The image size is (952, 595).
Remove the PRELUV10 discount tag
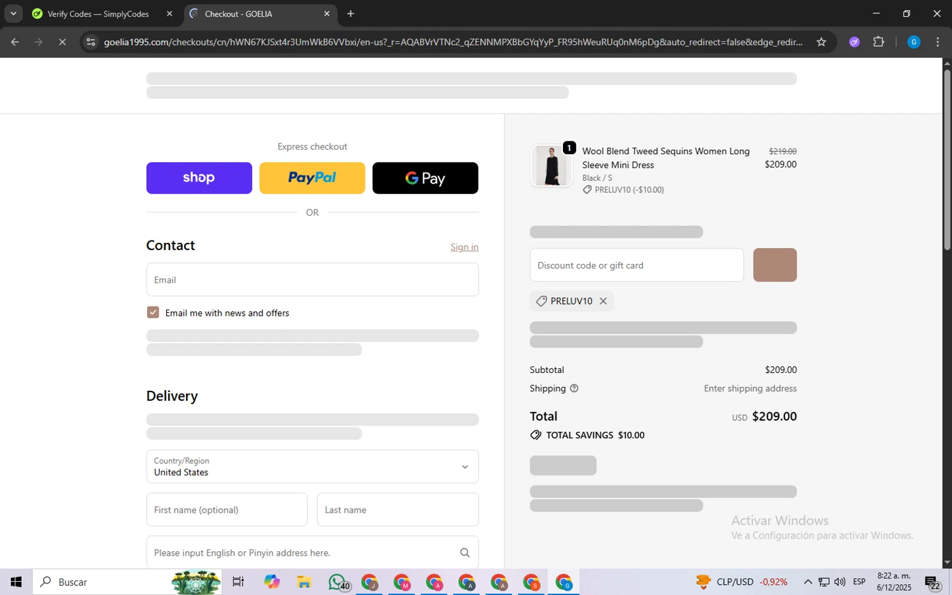point(603,301)
